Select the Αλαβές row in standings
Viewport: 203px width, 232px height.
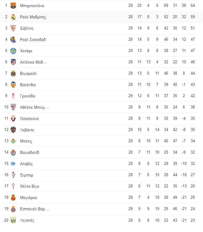click(100, 164)
